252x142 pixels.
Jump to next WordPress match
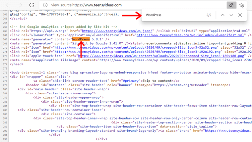point(231,15)
